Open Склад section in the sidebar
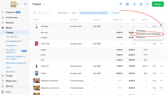The height and width of the screenshot is (95, 168). 9,76
